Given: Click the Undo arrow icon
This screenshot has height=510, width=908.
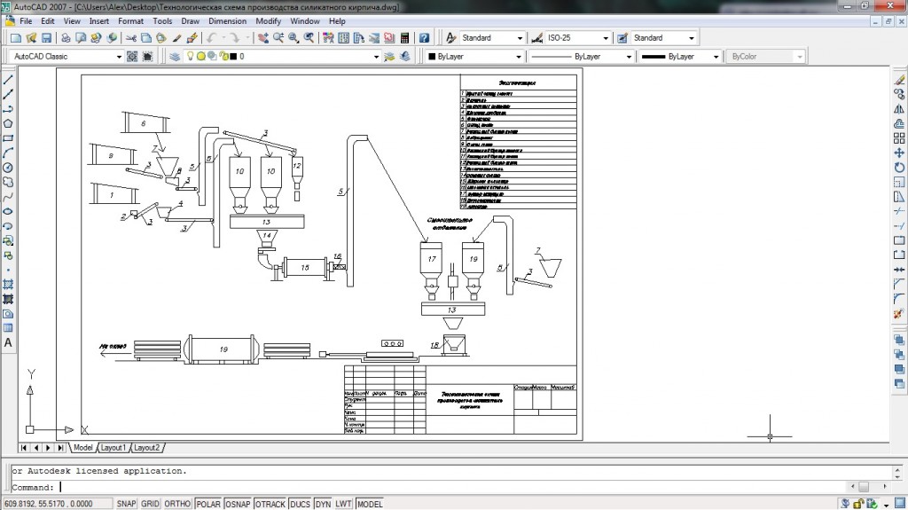Looking at the screenshot, I should (211, 37).
